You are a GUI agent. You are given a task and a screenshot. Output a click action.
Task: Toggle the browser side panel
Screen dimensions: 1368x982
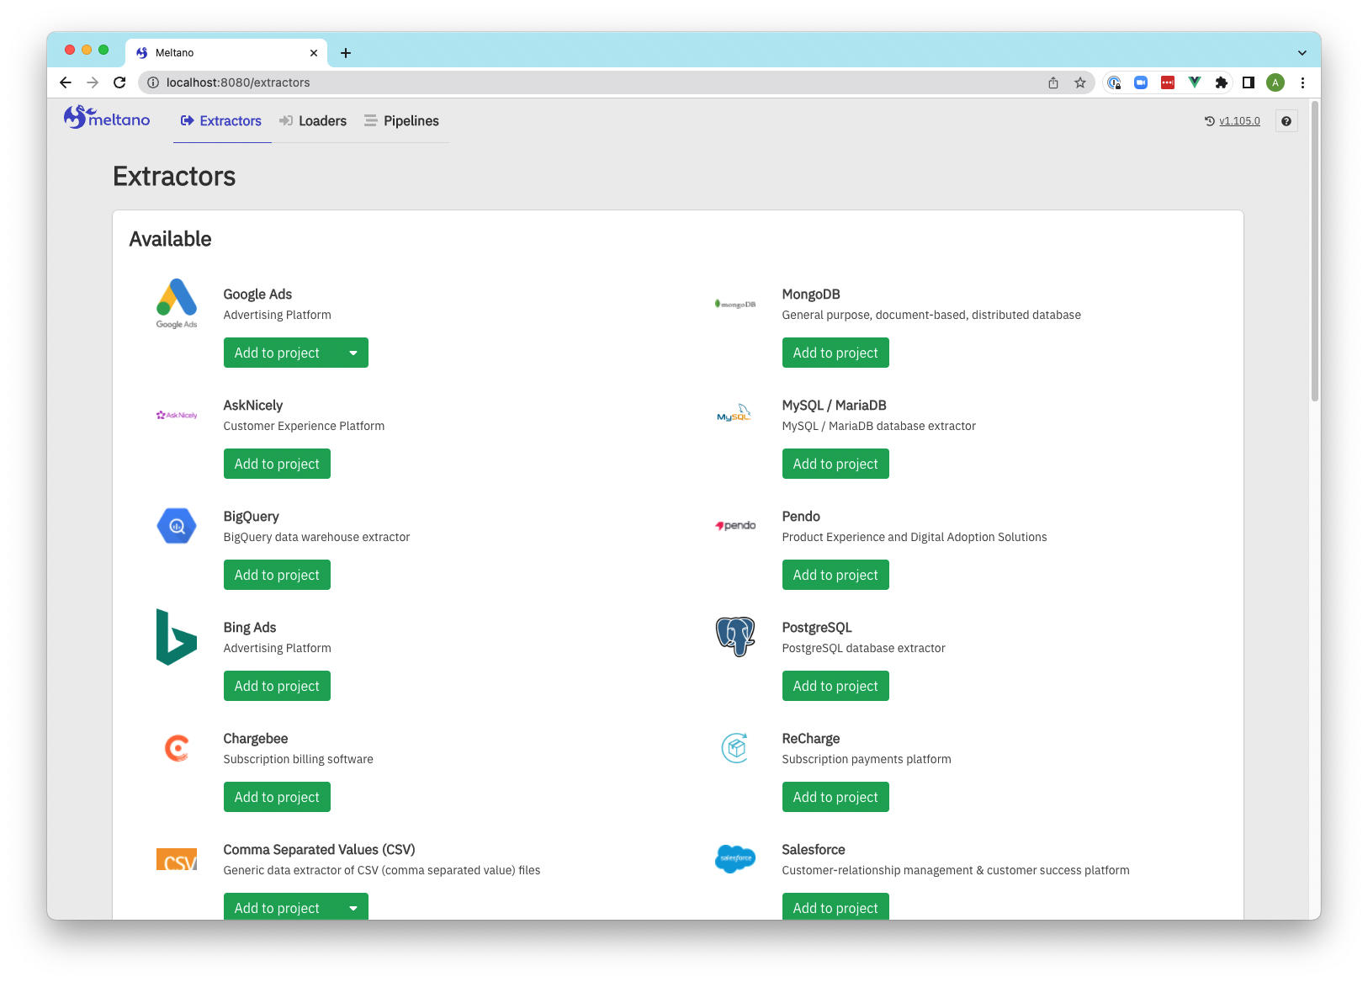pos(1249,82)
